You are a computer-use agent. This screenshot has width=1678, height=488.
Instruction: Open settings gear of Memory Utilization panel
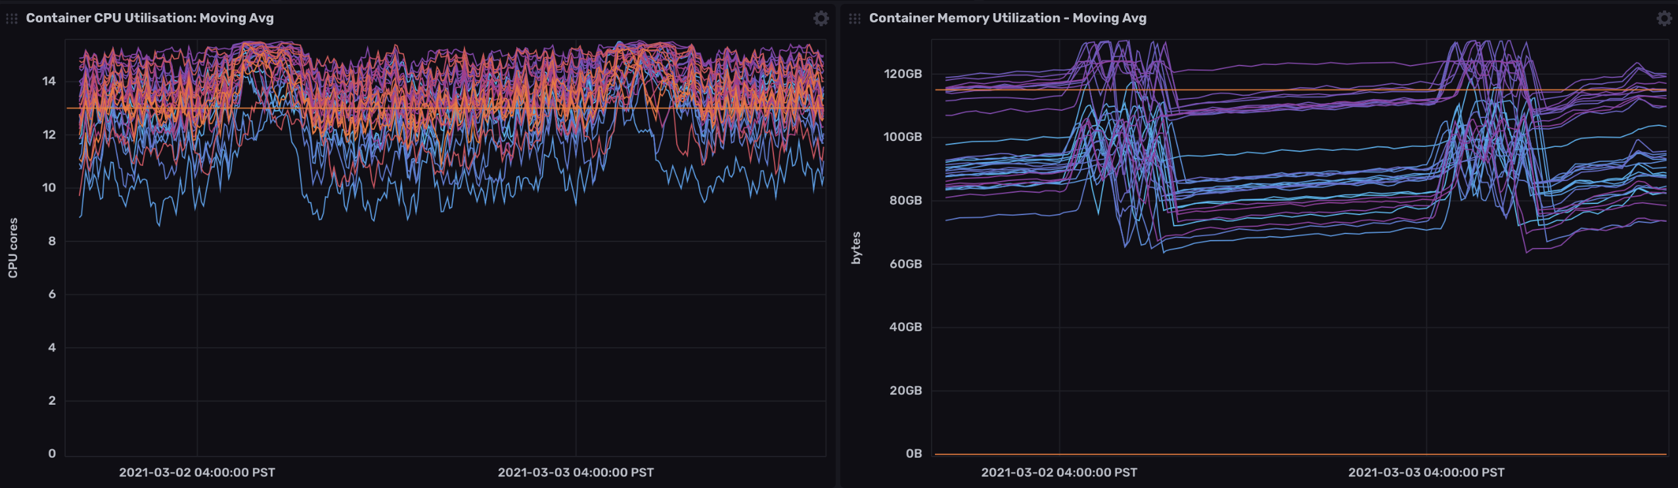pyautogui.click(x=1664, y=18)
